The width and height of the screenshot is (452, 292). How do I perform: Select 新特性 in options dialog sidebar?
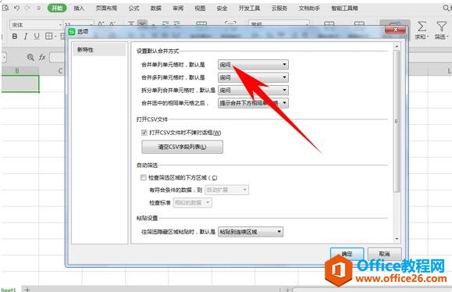point(99,50)
